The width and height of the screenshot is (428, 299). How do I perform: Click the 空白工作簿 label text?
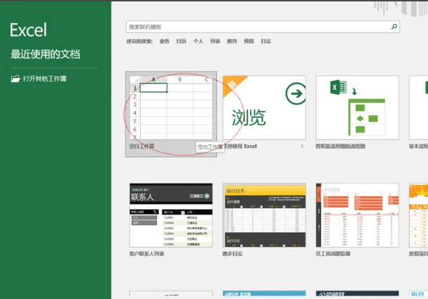click(141, 146)
